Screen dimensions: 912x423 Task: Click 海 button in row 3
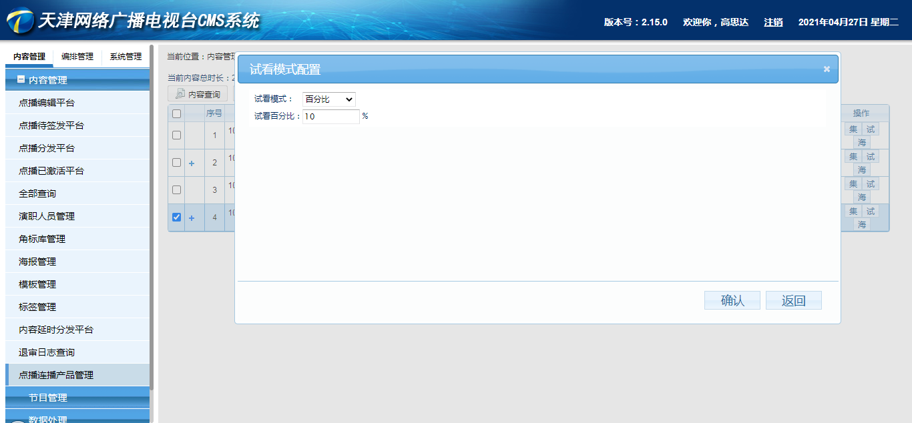[862, 197]
